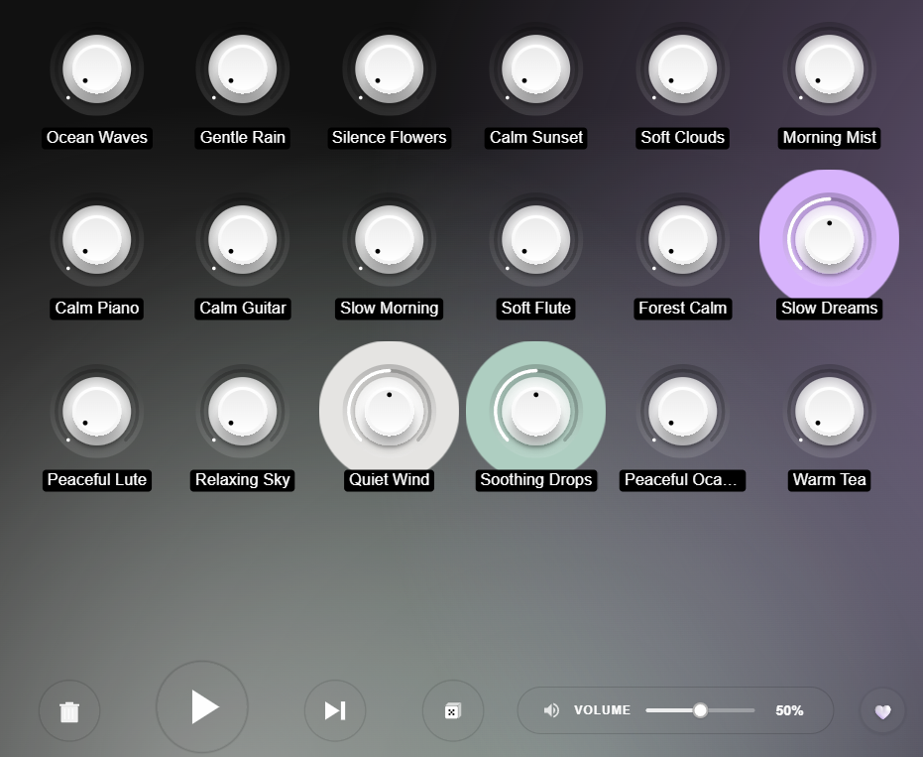Click the 50% volume percentage text
This screenshot has width=923, height=757.
point(789,710)
